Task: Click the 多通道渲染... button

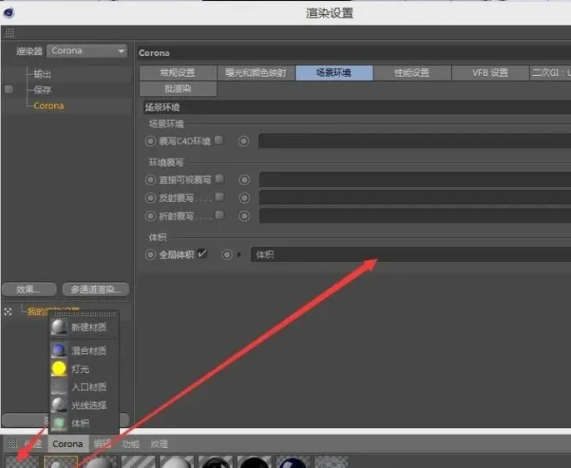Action: (x=98, y=289)
